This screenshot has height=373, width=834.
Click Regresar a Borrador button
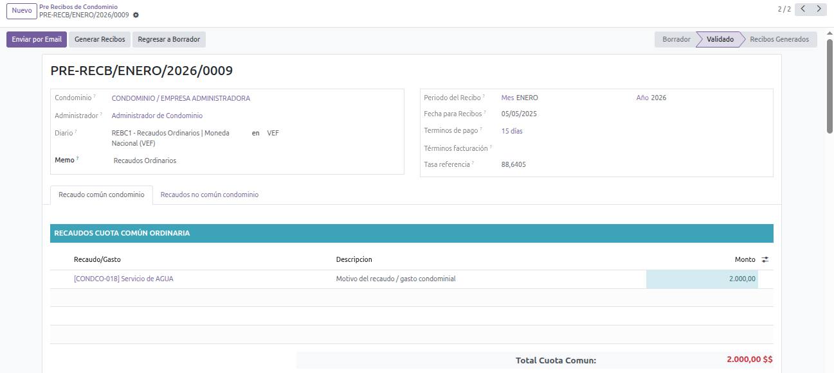(x=168, y=39)
